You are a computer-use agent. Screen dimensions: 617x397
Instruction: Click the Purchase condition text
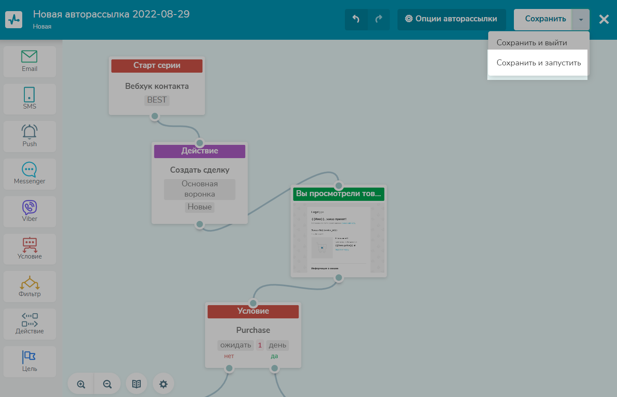[253, 330]
